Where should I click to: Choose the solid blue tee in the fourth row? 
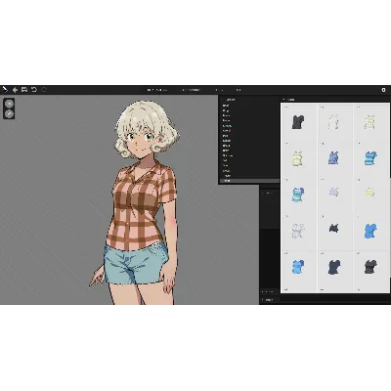click(x=370, y=231)
